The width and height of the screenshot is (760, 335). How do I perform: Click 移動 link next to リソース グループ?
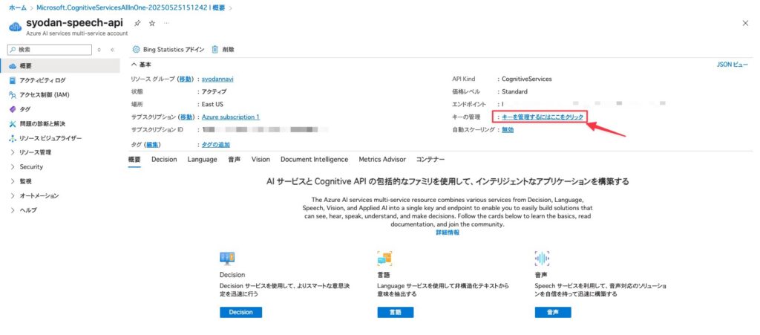click(x=185, y=79)
